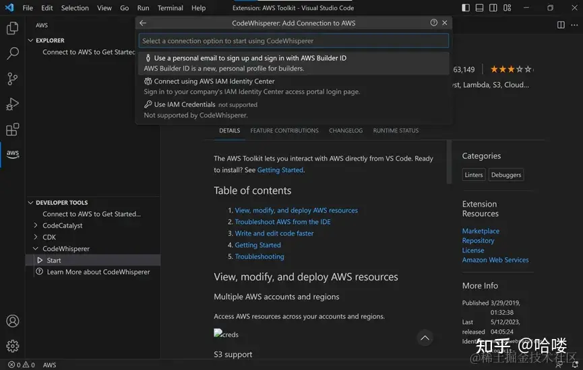Go back in CodeWhisperer connection dialog
The width and height of the screenshot is (583, 370).
pyautogui.click(x=143, y=23)
